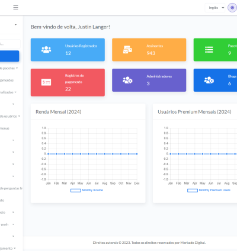
Task: Open the Assinantes card label
Action: click(155, 46)
